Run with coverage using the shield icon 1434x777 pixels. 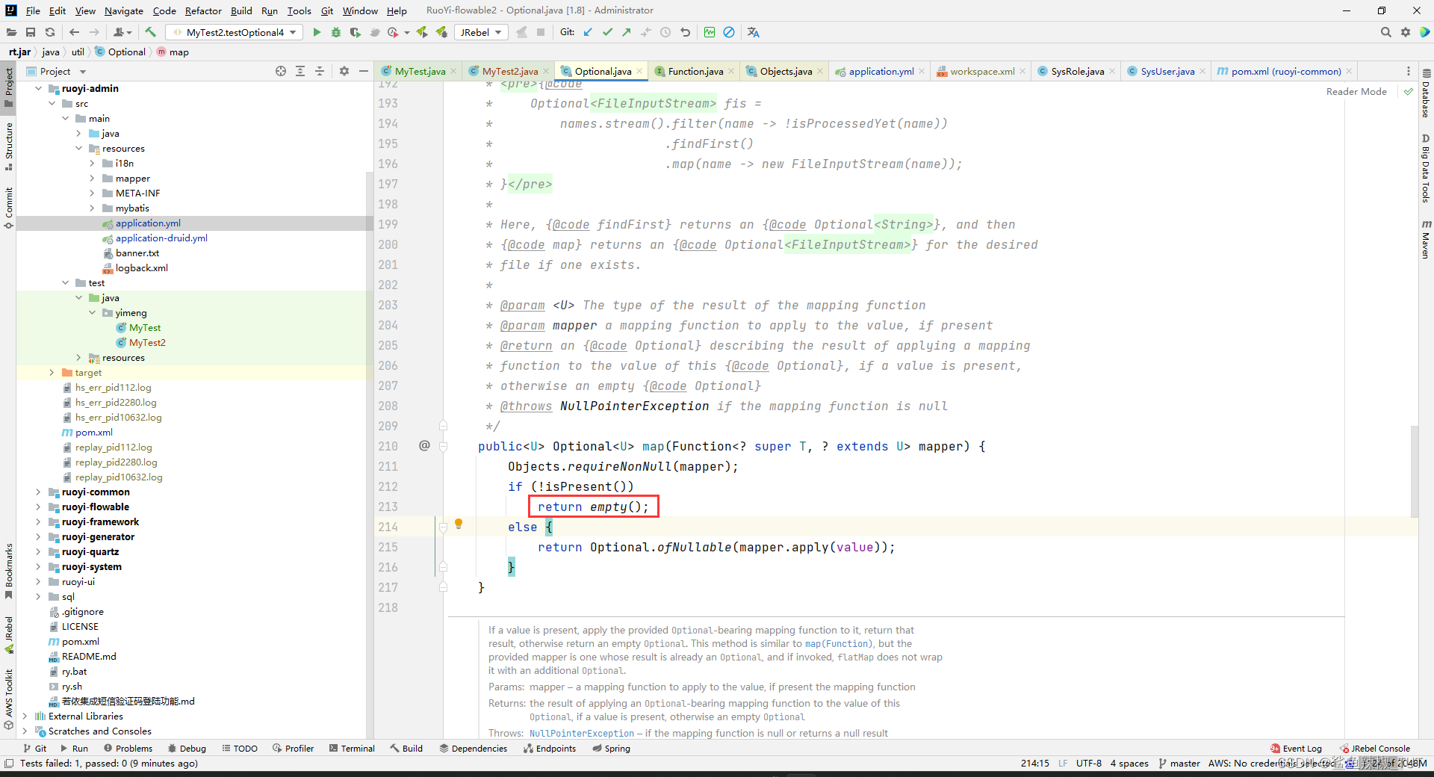coord(356,32)
